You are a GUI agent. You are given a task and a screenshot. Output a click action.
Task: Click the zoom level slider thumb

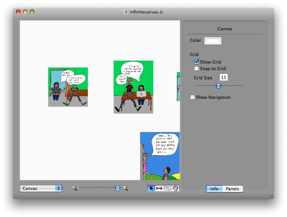point(118,188)
